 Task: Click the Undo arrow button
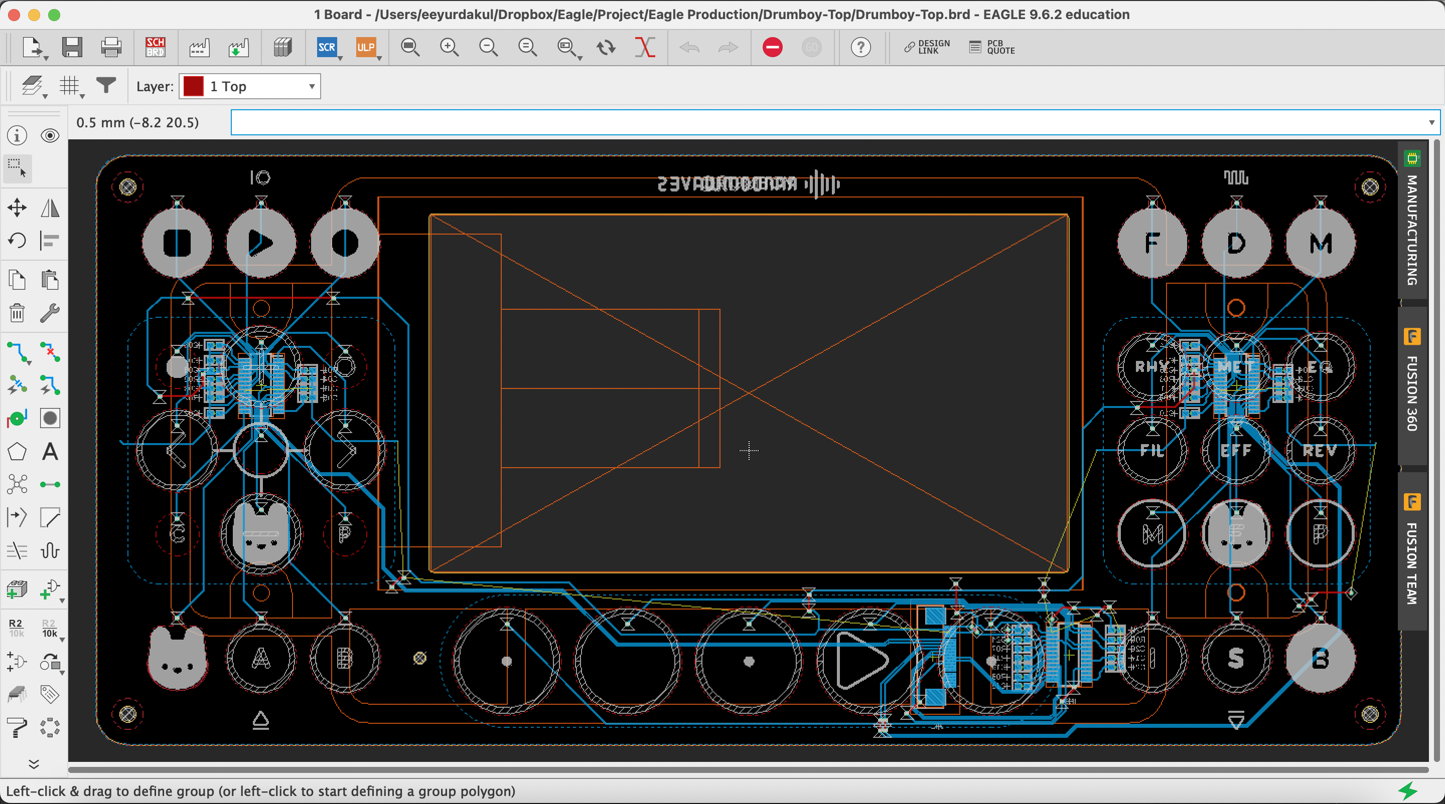pos(689,48)
